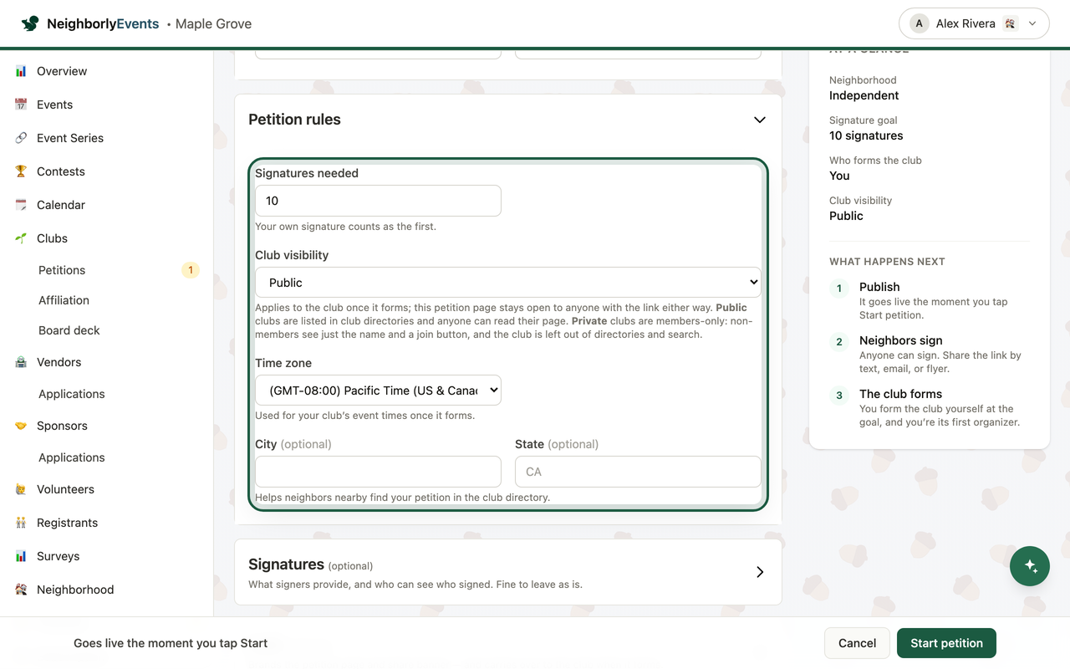Screen dimensions: 1070x669
Task: Open Applications under Sponsors
Action: coord(72,457)
